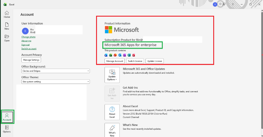Open the About me link
This screenshot has width=263, height=137.
pyautogui.click(x=26, y=41)
